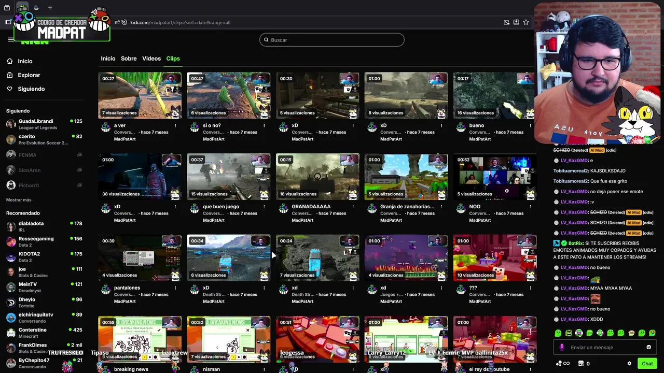Click the browser install/download page icon
This screenshot has height=373, width=664.
coord(516,22)
